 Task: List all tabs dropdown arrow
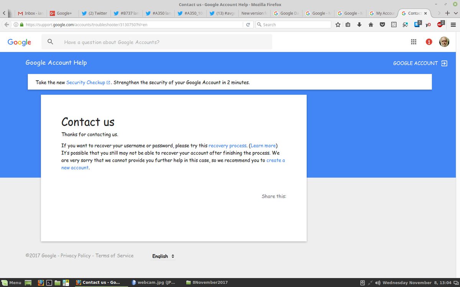click(x=455, y=13)
